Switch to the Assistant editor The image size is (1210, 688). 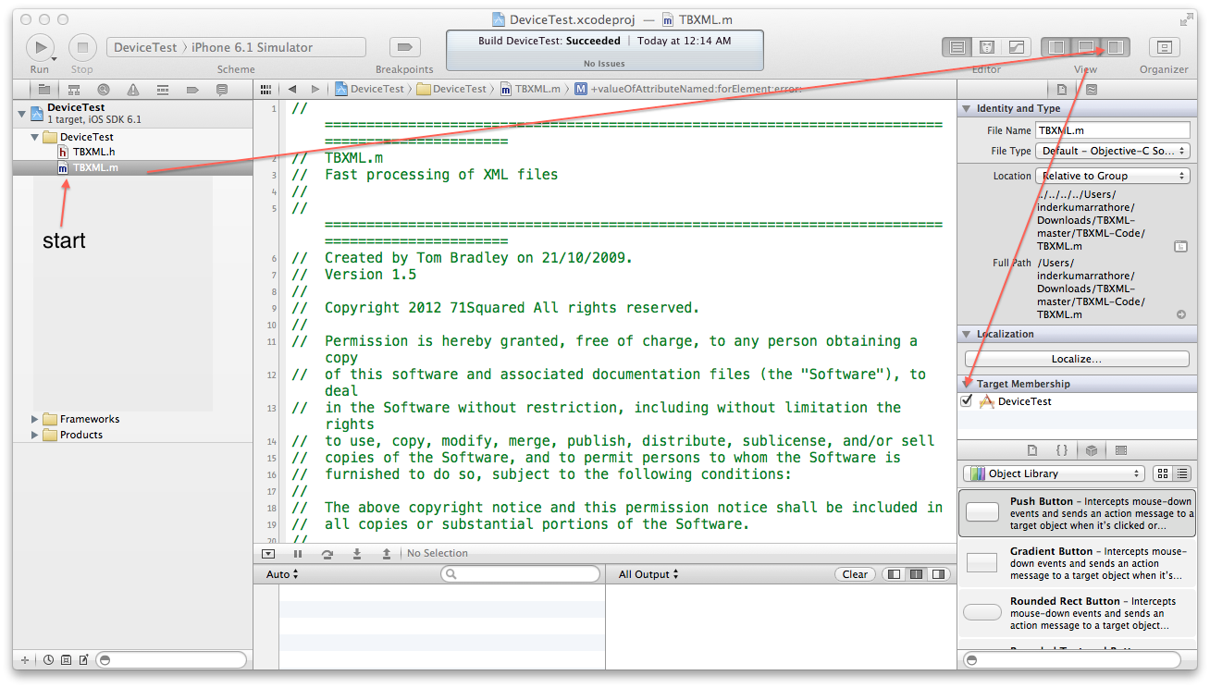coord(987,47)
